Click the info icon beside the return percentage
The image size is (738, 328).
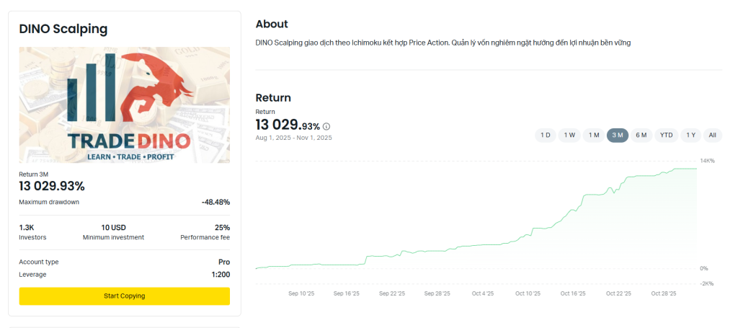[x=326, y=126]
